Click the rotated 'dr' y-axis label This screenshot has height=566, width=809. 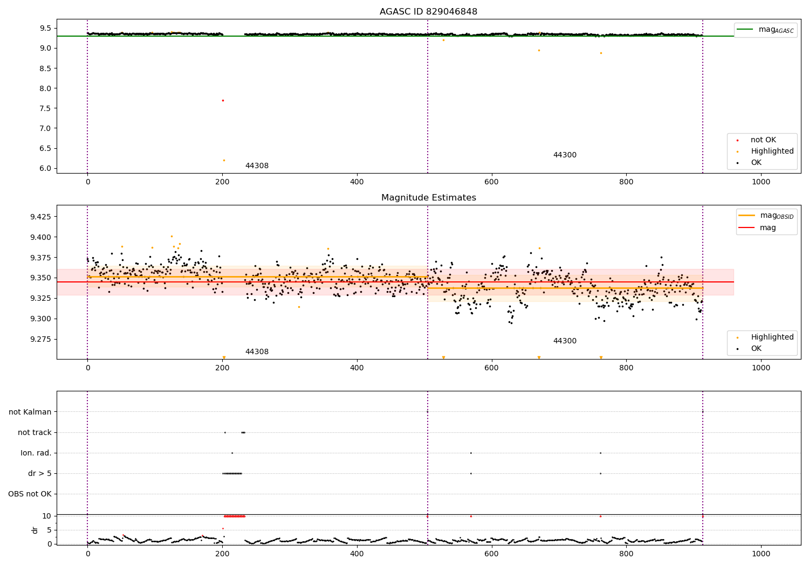[x=35, y=530]
